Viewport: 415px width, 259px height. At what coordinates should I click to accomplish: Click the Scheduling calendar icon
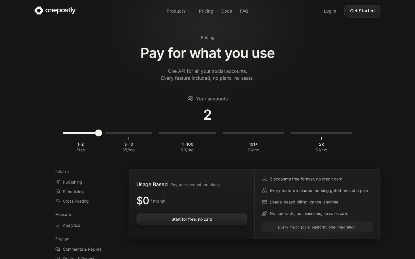(58, 191)
